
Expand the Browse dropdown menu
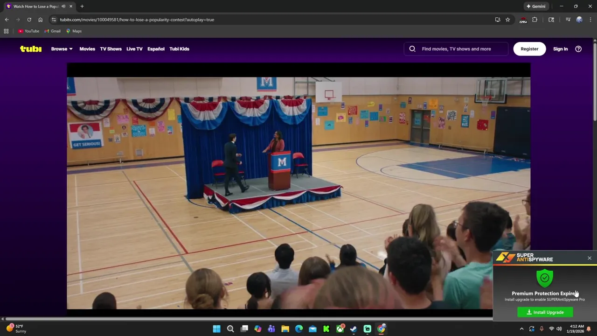62,49
